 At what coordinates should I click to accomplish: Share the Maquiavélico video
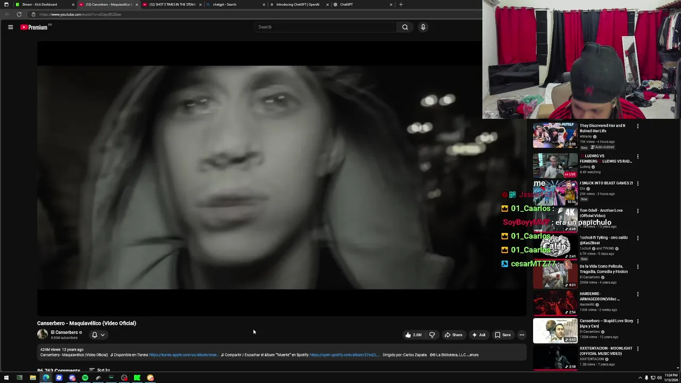coord(453,335)
